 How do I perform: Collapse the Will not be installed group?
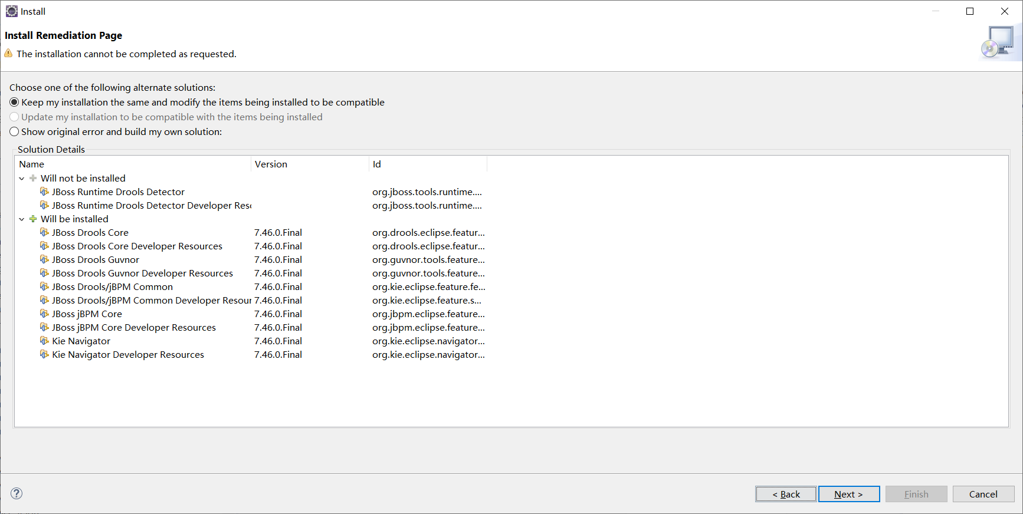[22, 178]
